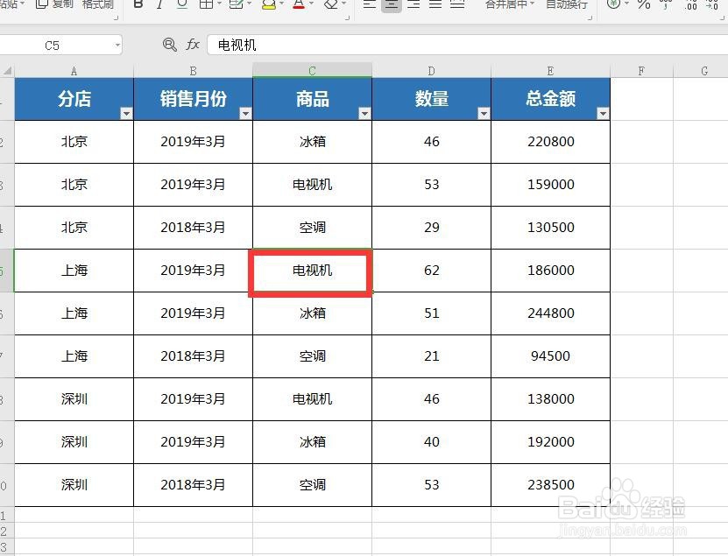Select column A header
This screenshot has width=728, height=556.
[74, 71]
